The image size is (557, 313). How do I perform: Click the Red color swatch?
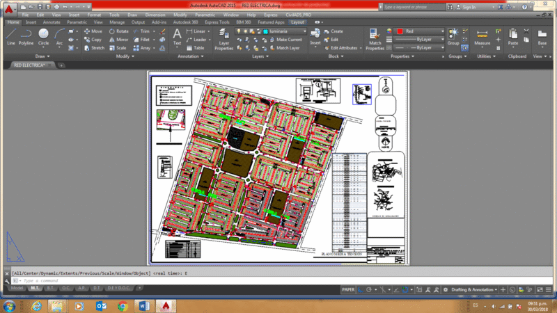pyautogui.click(x=400, y=31)
